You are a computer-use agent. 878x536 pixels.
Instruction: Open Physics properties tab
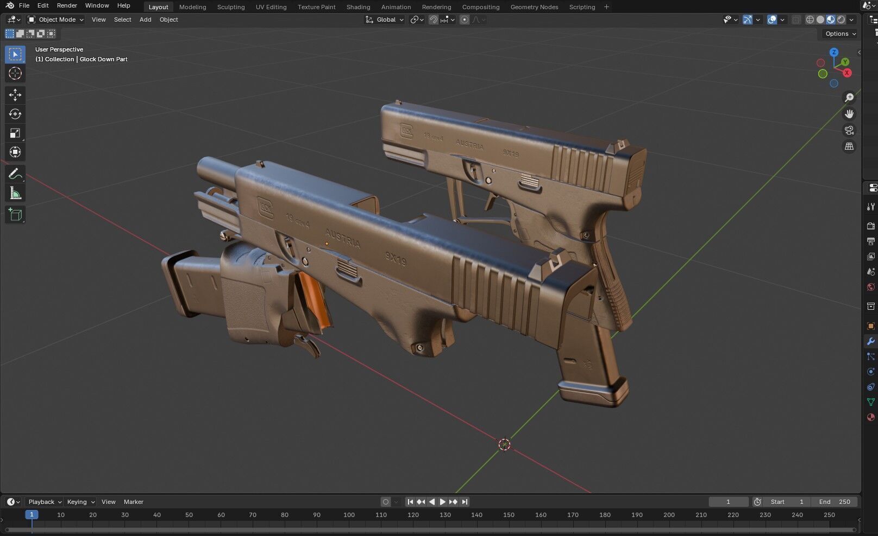[870, 372]
